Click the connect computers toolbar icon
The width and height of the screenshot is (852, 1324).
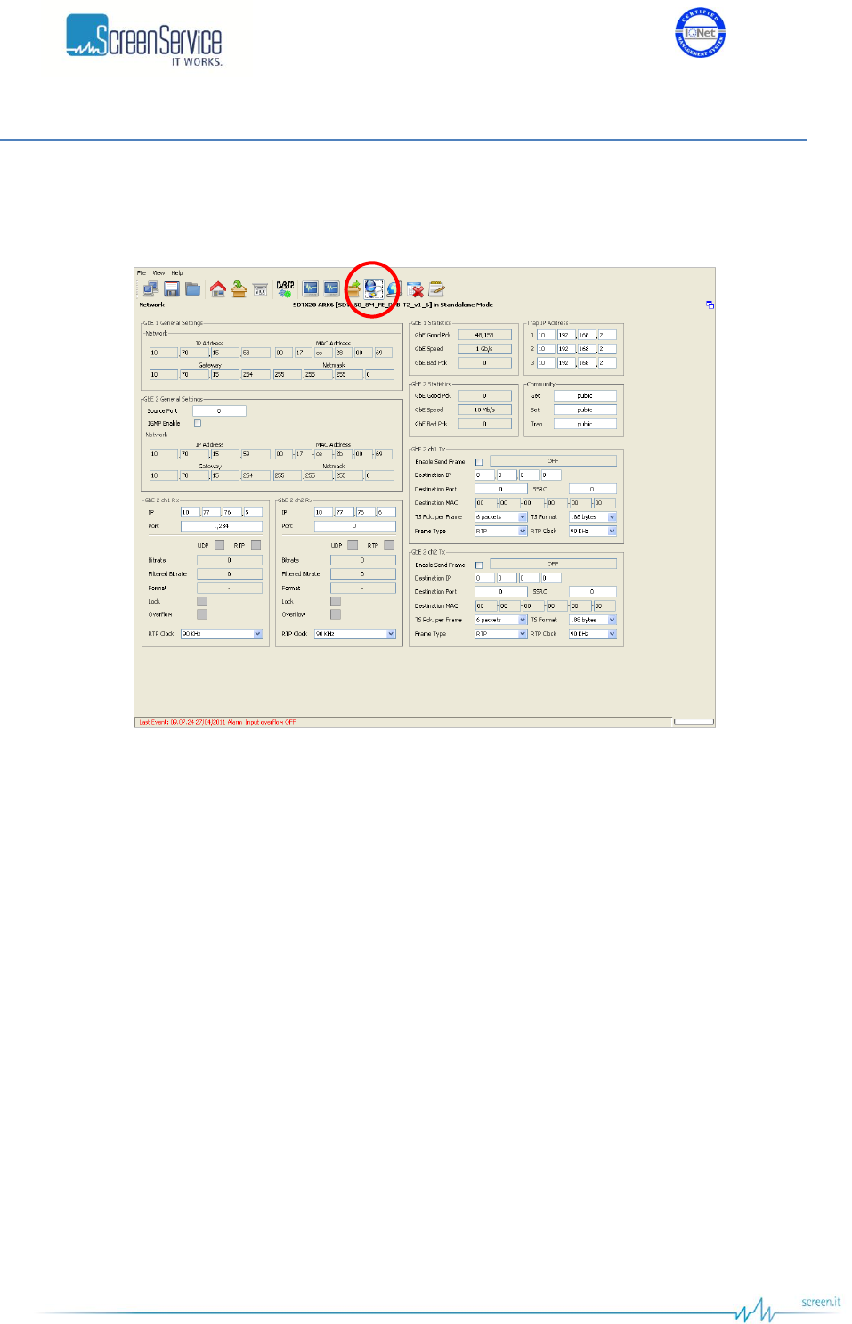[x=150, y=288]
